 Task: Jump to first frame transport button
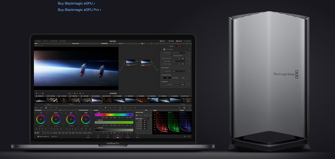click(x=69, y=93)
